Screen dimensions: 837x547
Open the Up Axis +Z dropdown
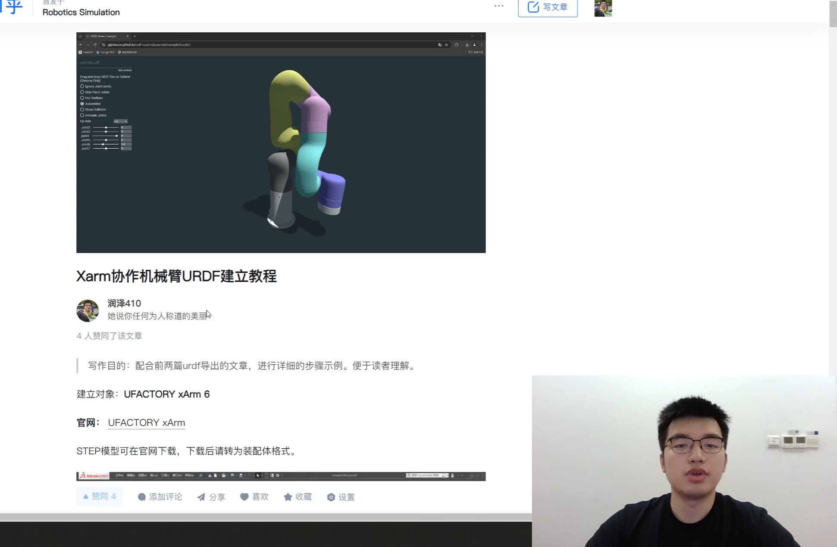[120, 121]
